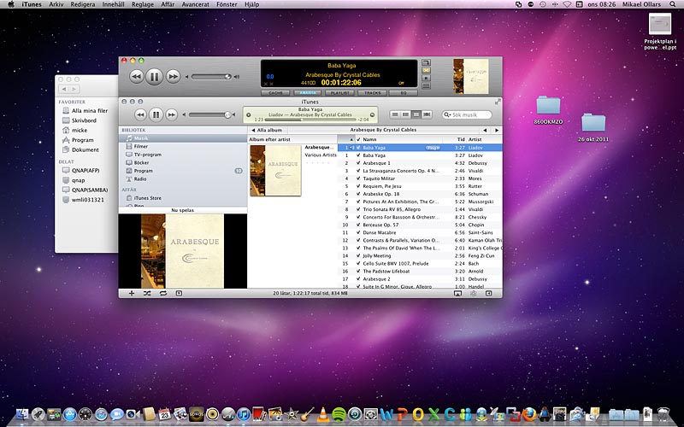Pause playback in the Amarra player
The image size is (684, 427).
click(x=154, y=77)
